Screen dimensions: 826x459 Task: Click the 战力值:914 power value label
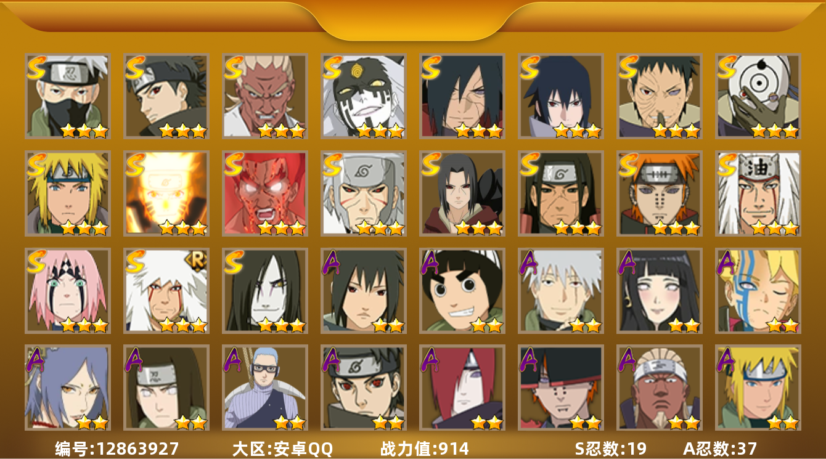[425, 449]
